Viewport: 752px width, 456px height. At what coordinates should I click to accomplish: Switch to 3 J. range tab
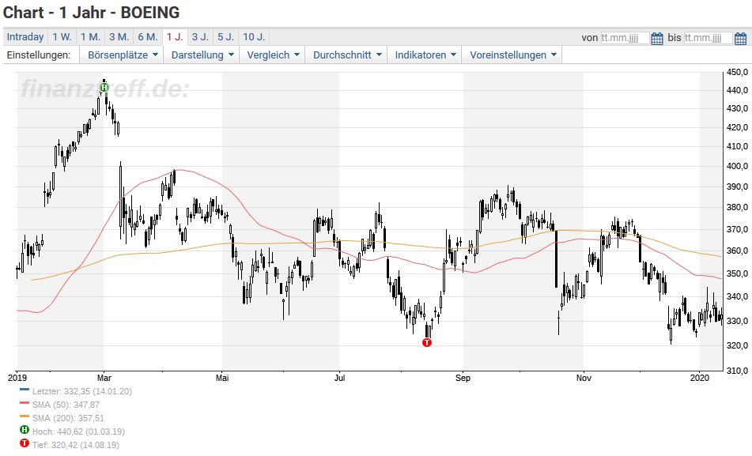point(200,37)
